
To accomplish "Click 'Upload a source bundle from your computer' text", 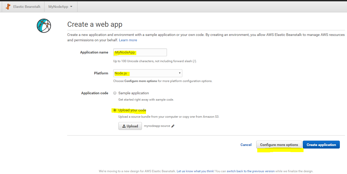I will [169, 117].
